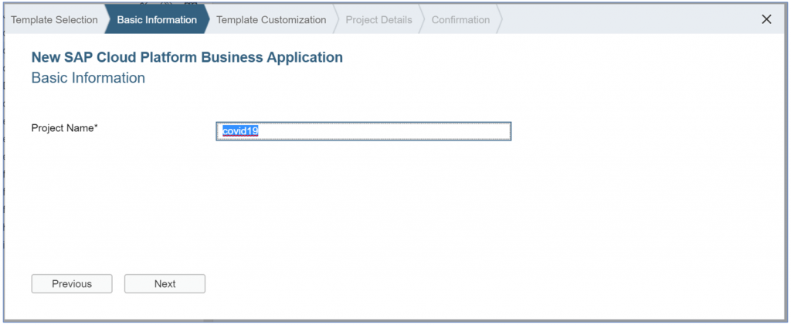791x325 pixels.
Task: Click the Project Name* label
Action: (x=65, y=128)
